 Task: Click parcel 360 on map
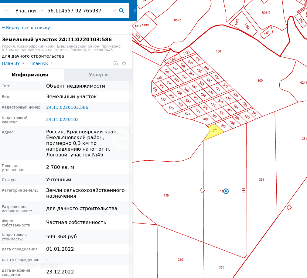click(x=180, y=260)
